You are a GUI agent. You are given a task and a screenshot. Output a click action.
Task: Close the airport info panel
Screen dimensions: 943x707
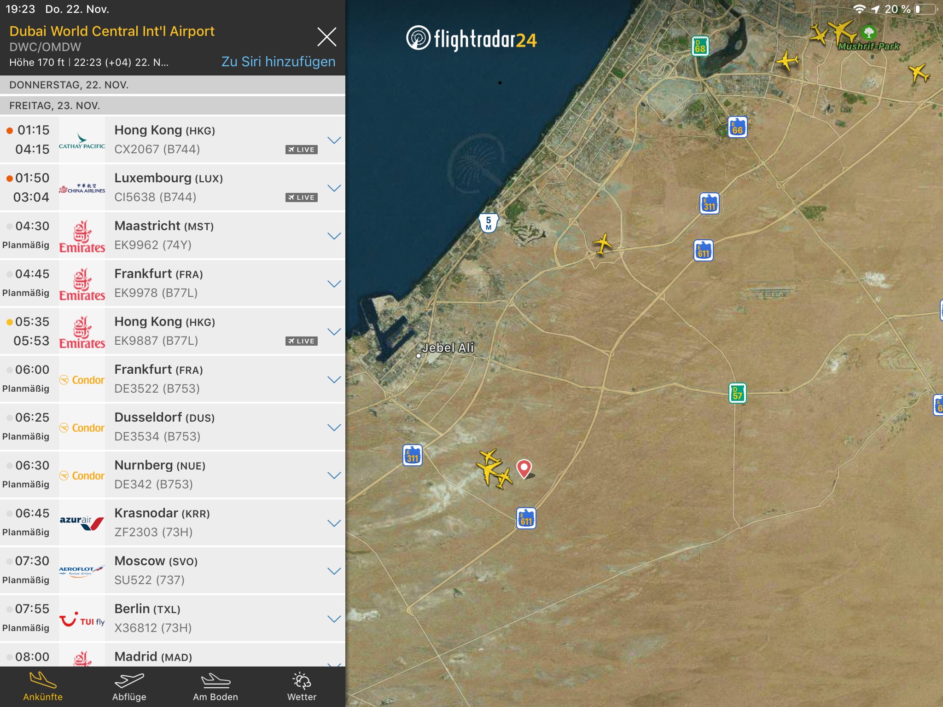326,37
